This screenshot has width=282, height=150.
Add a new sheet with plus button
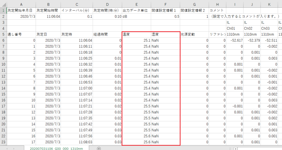pyautogui.click(x=99, y=149)
